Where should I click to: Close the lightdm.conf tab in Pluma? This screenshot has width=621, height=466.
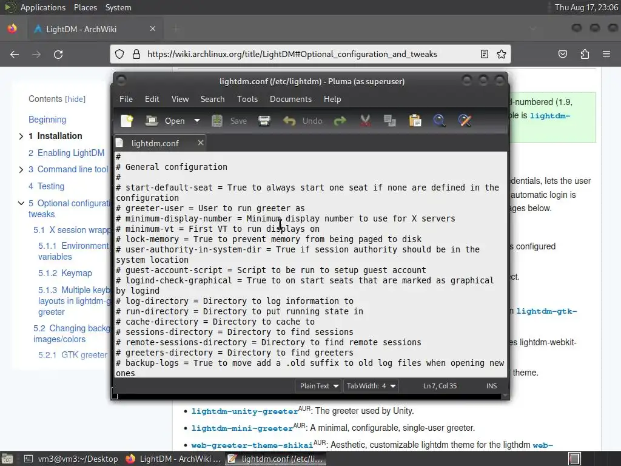(x=201, y=143)
